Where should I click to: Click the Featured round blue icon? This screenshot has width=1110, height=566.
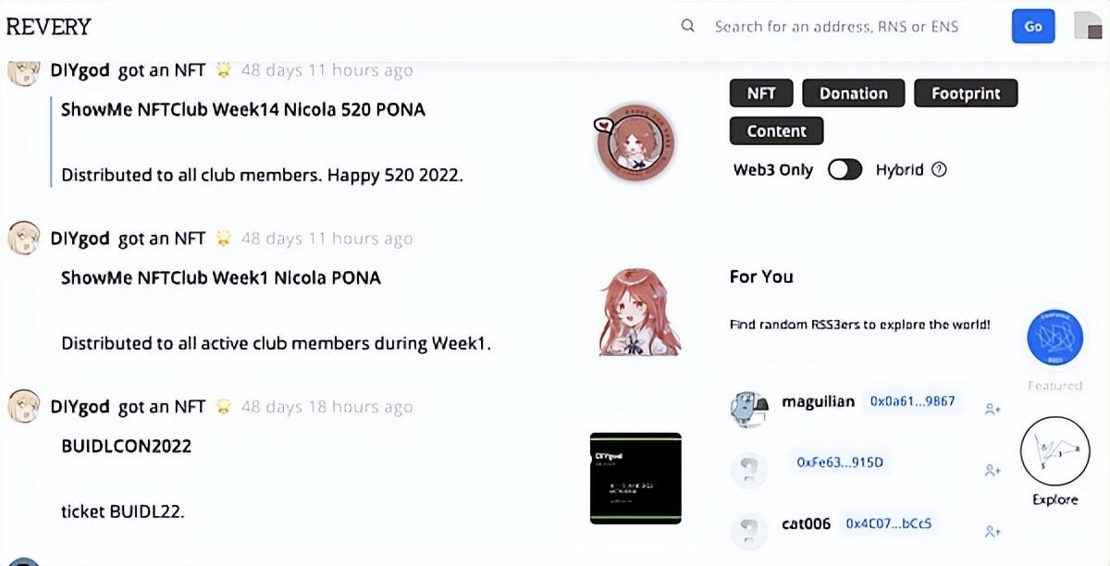[x=1054, y=338]
